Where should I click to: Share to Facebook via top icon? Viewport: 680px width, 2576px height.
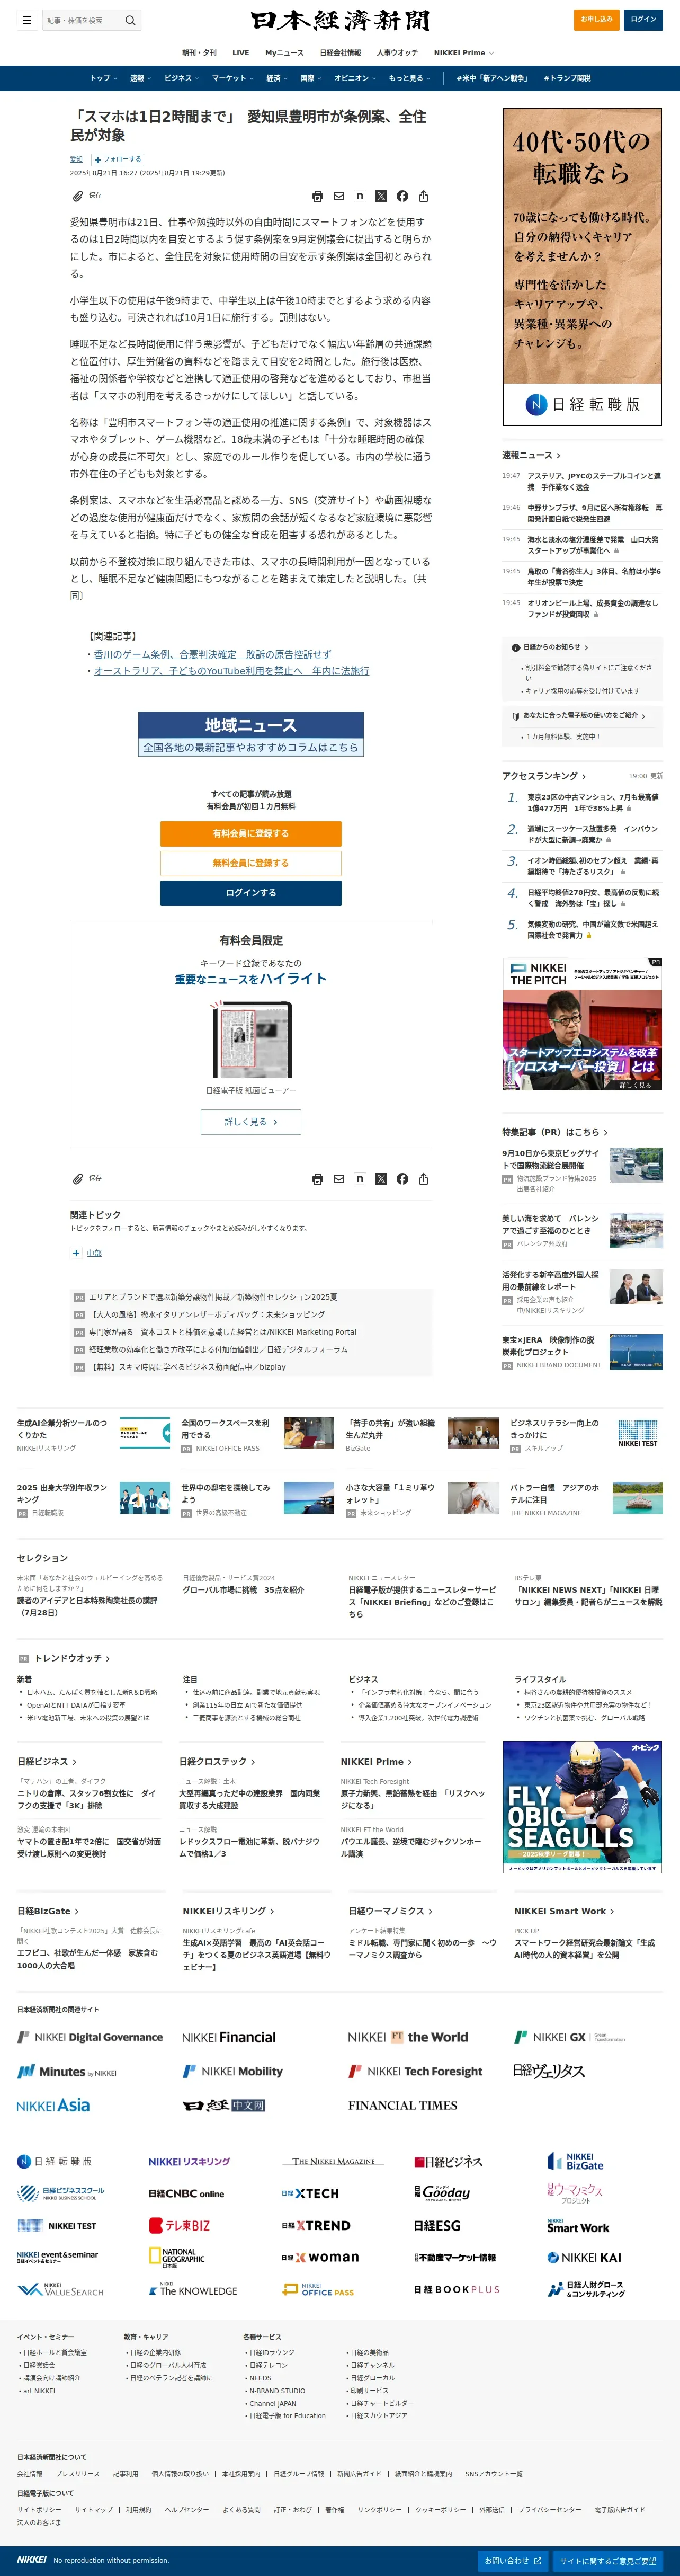402,196
